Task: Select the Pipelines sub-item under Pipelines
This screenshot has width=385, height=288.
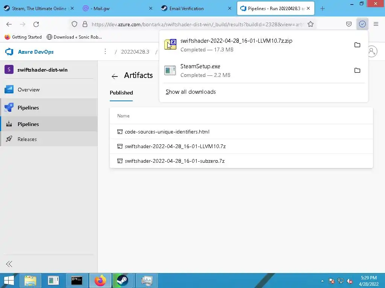Action: (x=49, y=124)
